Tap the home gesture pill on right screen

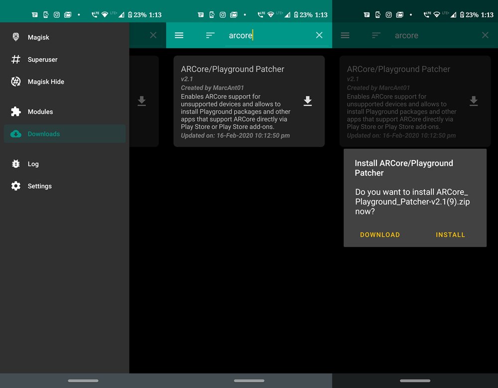coord(415,381)
